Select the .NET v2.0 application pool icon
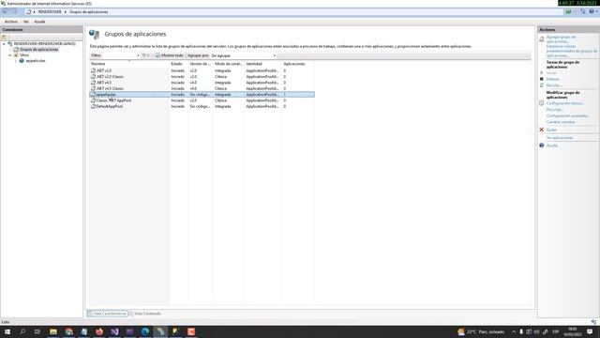Image resolution: width=600 pixels, height=338 pixels. [93, 71]
